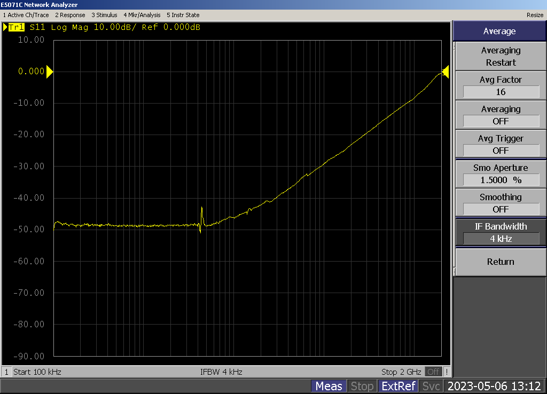Screen dimensions: 547x394
Task: Click the Meas status indicator
Action: tap(329, 386)
